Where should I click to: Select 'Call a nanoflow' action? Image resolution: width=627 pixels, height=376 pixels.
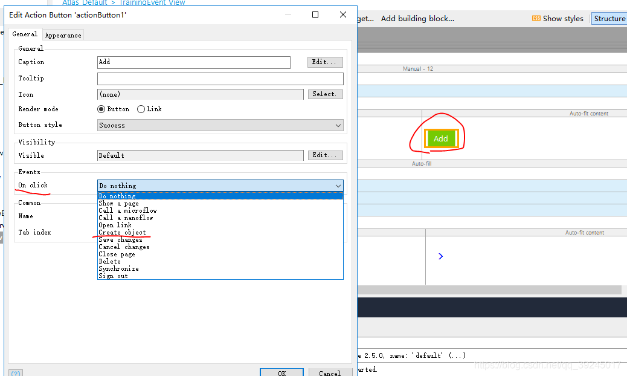pos(126,218)
